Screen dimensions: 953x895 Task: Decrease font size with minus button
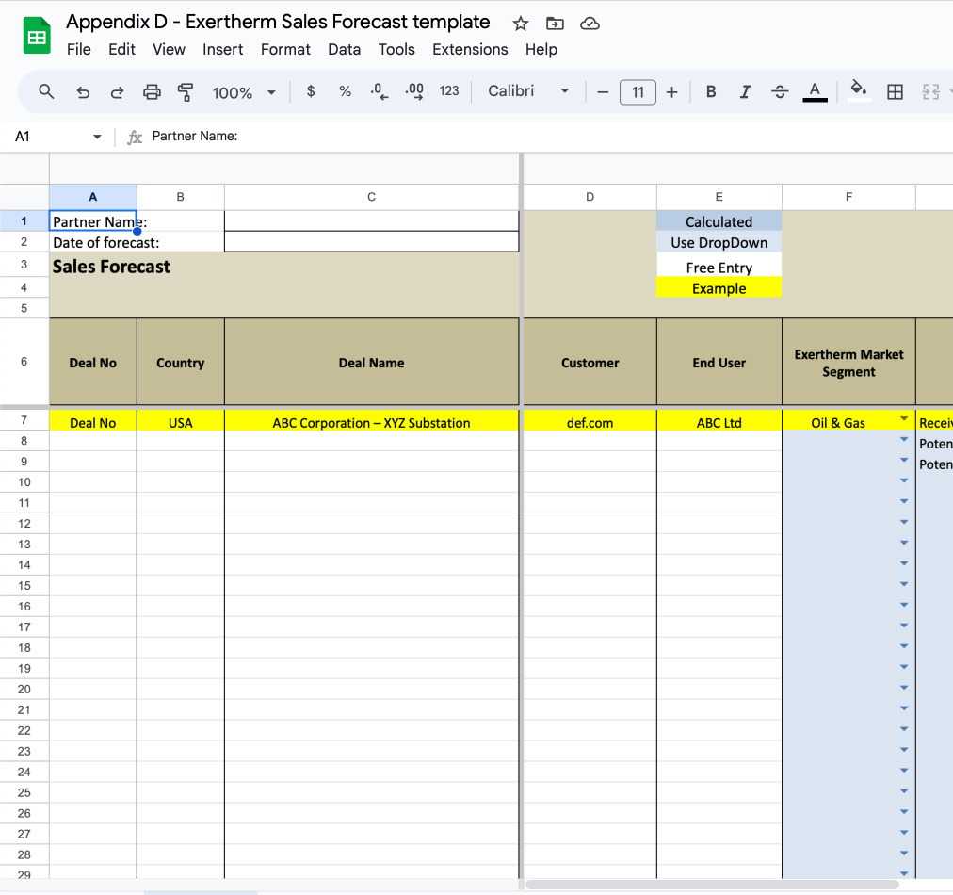[x=603, y=92]
